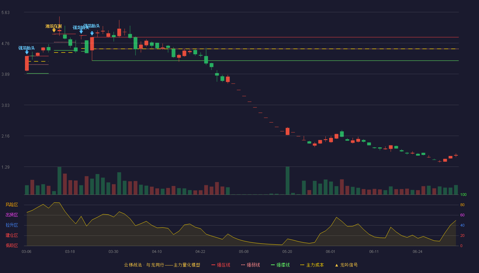Image resolution: width=479 pixels, height=273 pixels.
Task: Toggle the 强压线 series visibility
Action: [x=223, y=265]
